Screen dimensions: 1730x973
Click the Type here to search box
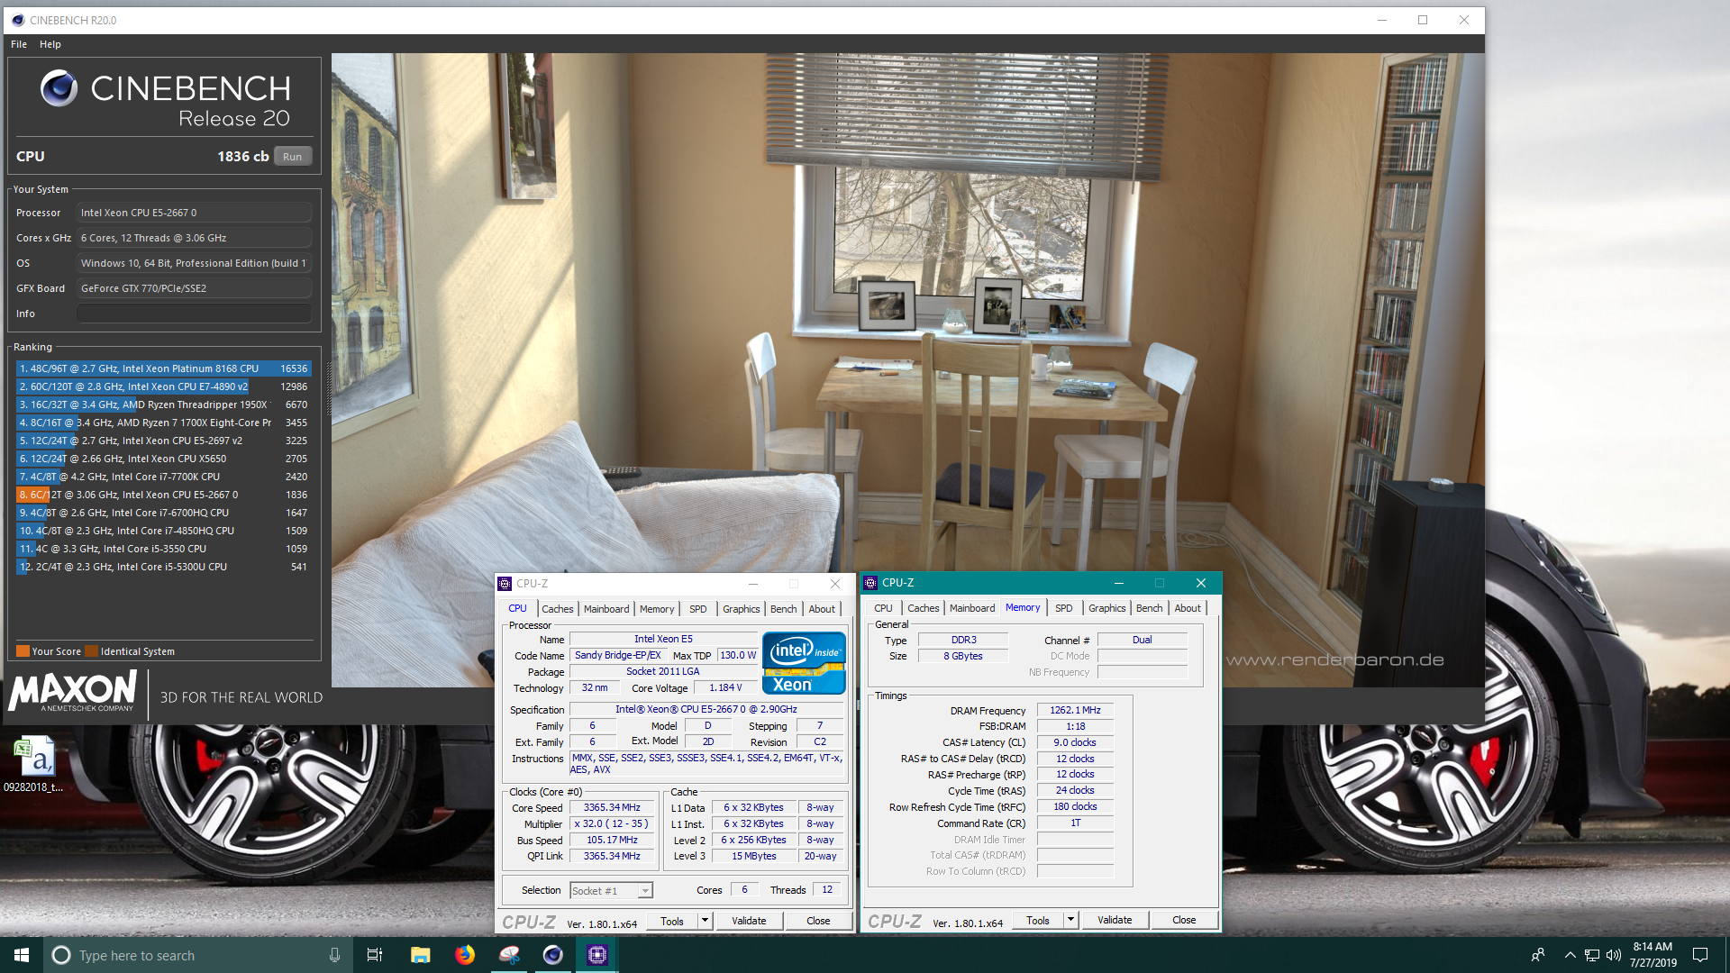[x=196, y=955]
